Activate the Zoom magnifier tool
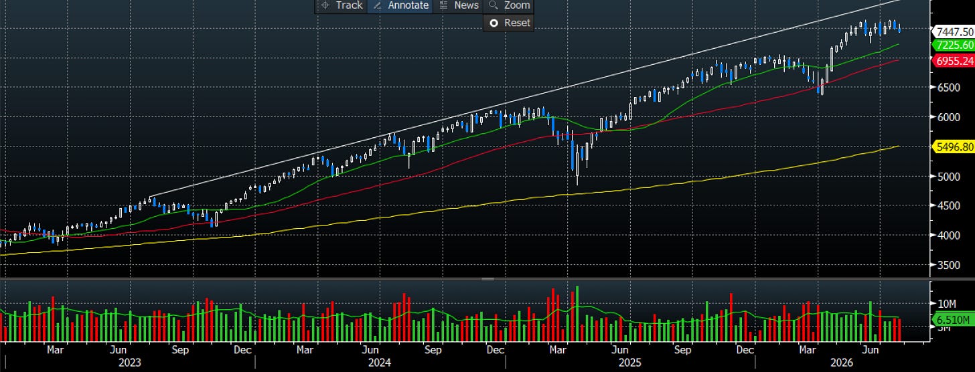This screenshot has width=975, height=372. [509, 5]
